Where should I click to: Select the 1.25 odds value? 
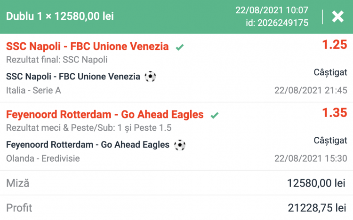click(x=334, y=45)
